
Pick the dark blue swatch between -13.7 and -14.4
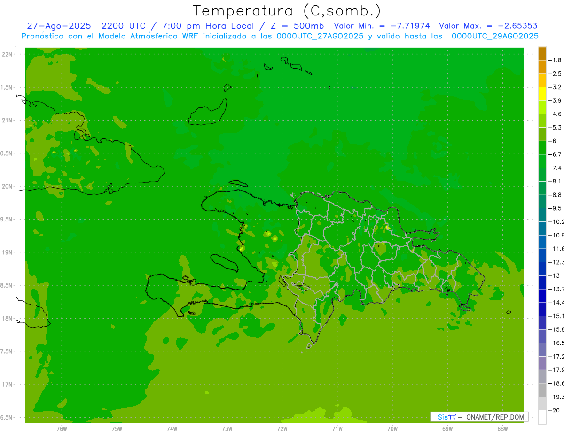click(x=542, y=296)
